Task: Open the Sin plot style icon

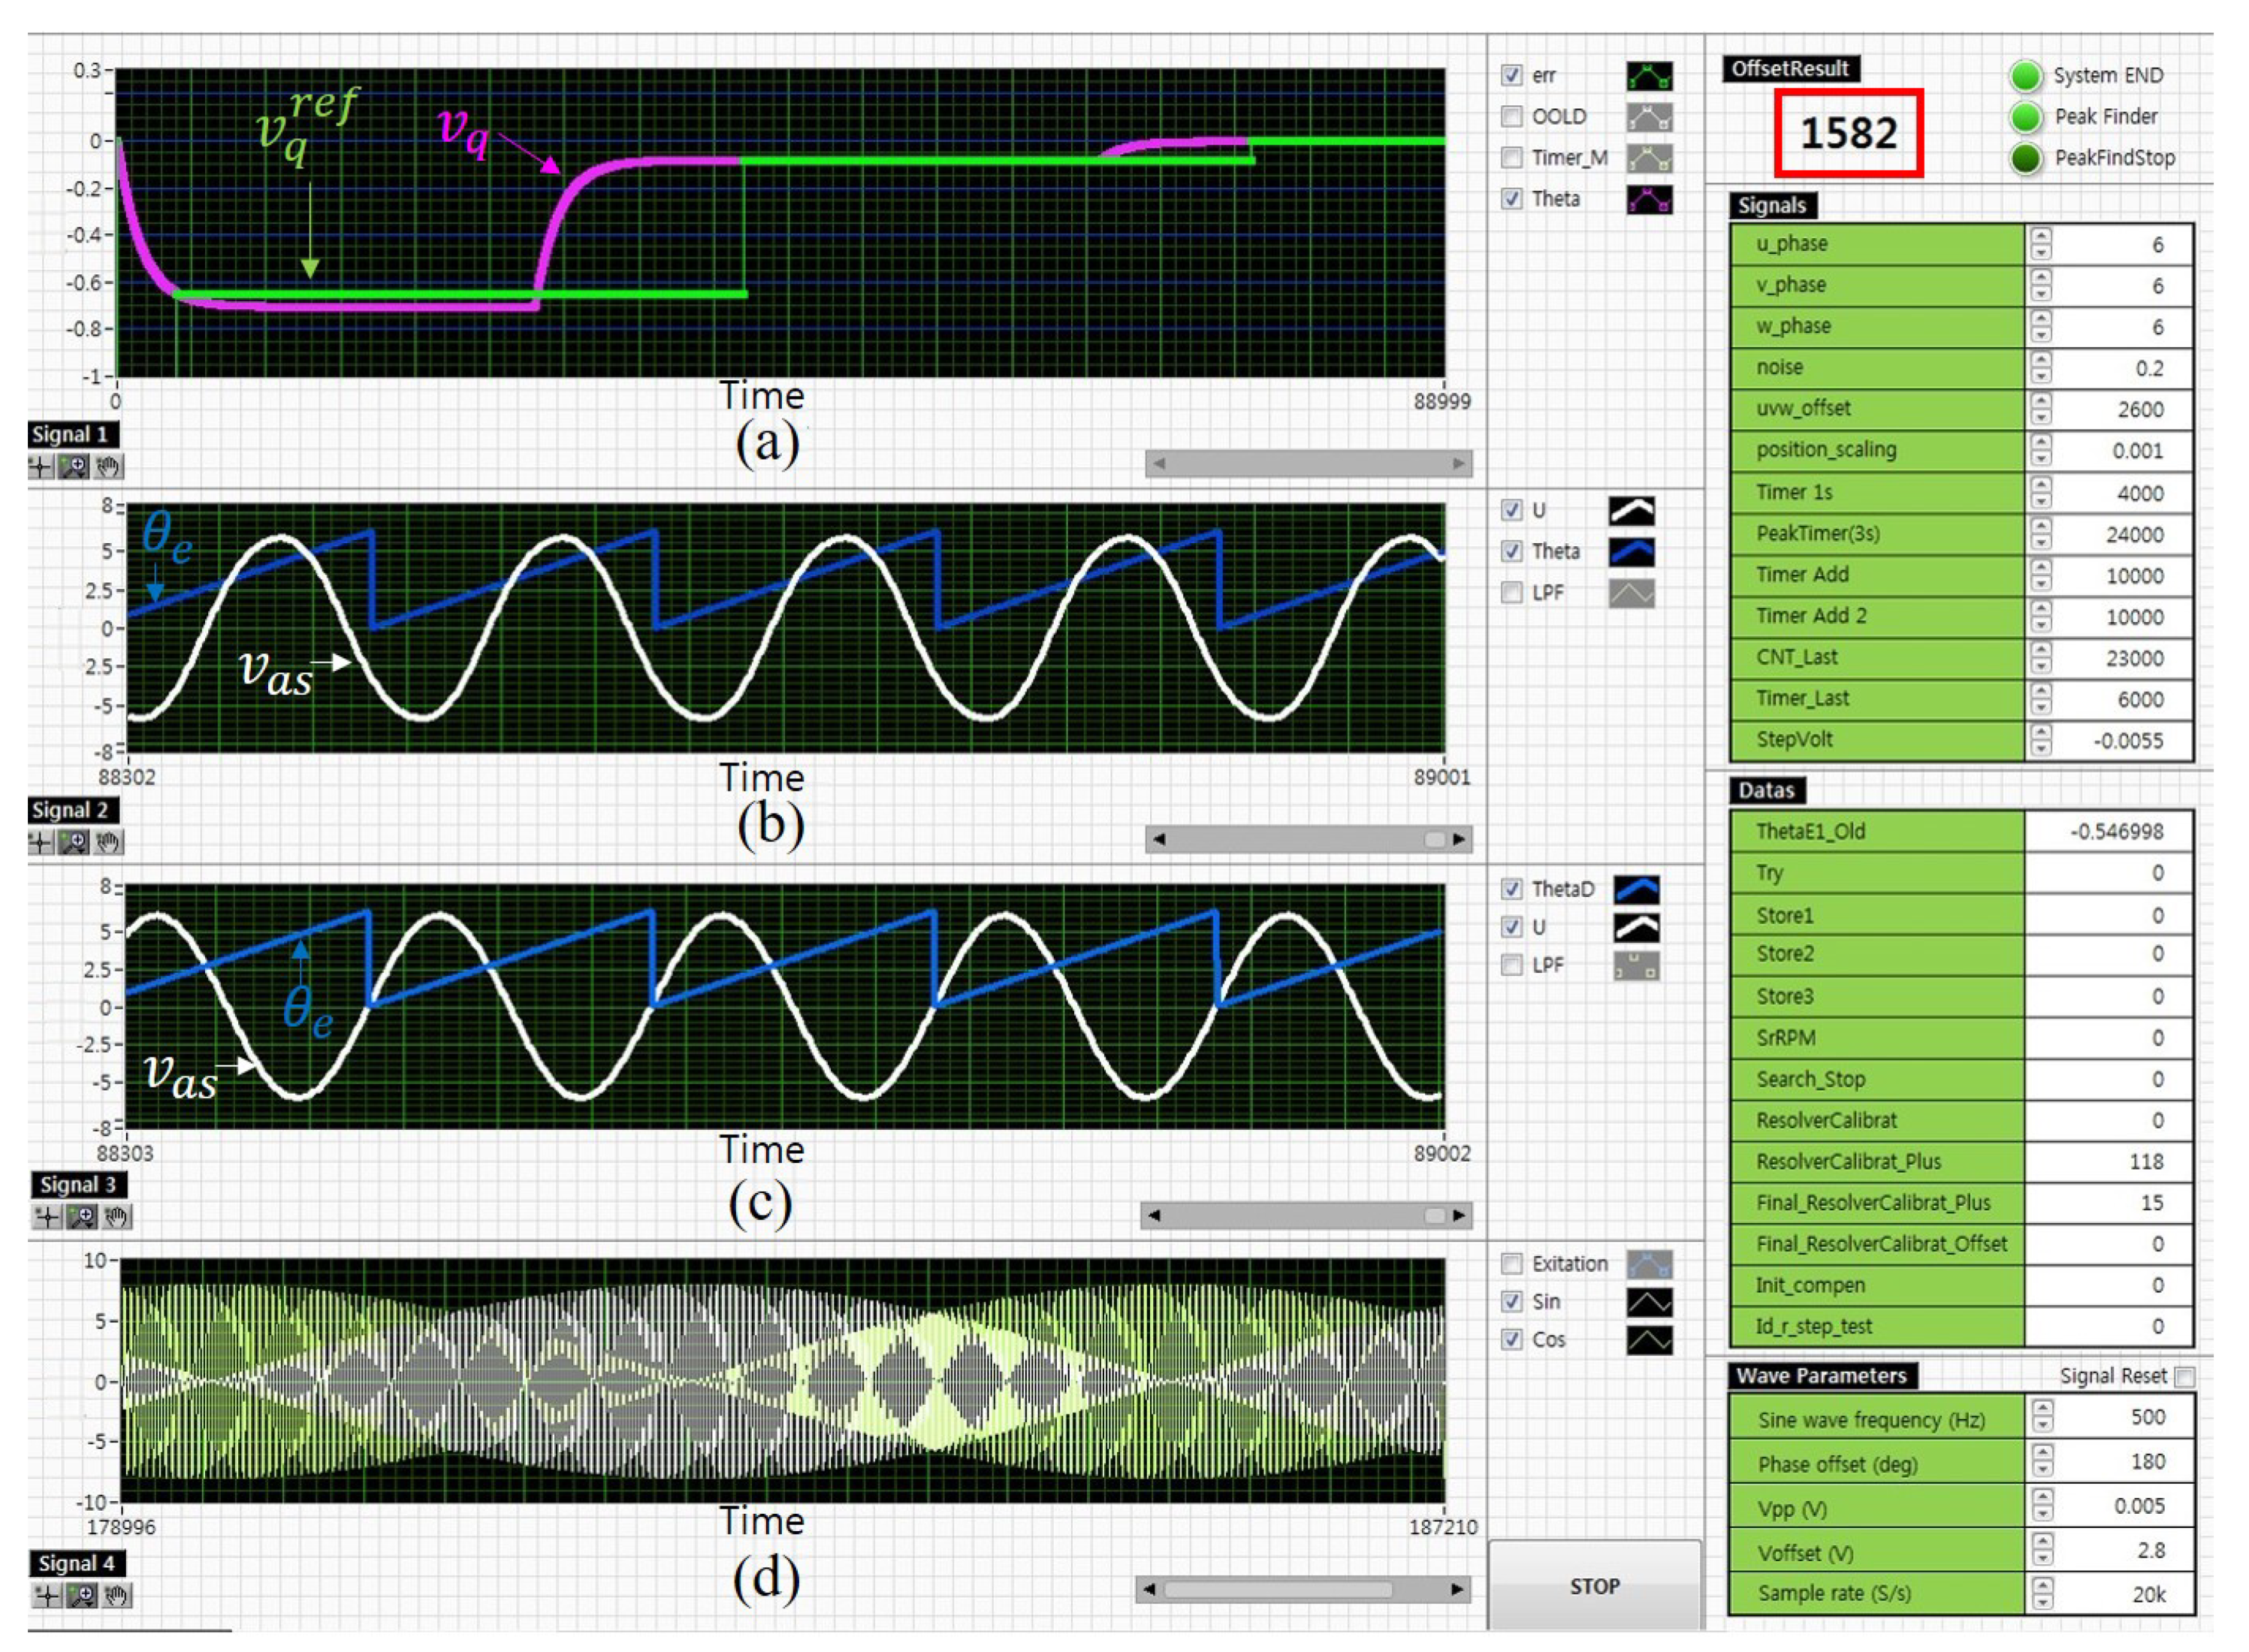Action: point(1649,1302)
